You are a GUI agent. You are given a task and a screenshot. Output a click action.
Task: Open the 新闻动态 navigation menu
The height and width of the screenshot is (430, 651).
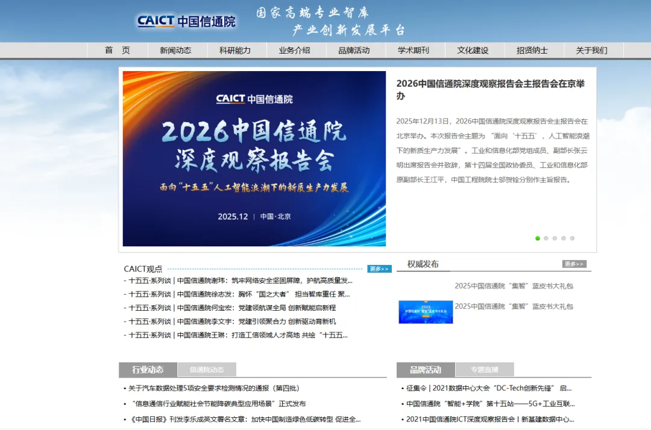[175, 50]
